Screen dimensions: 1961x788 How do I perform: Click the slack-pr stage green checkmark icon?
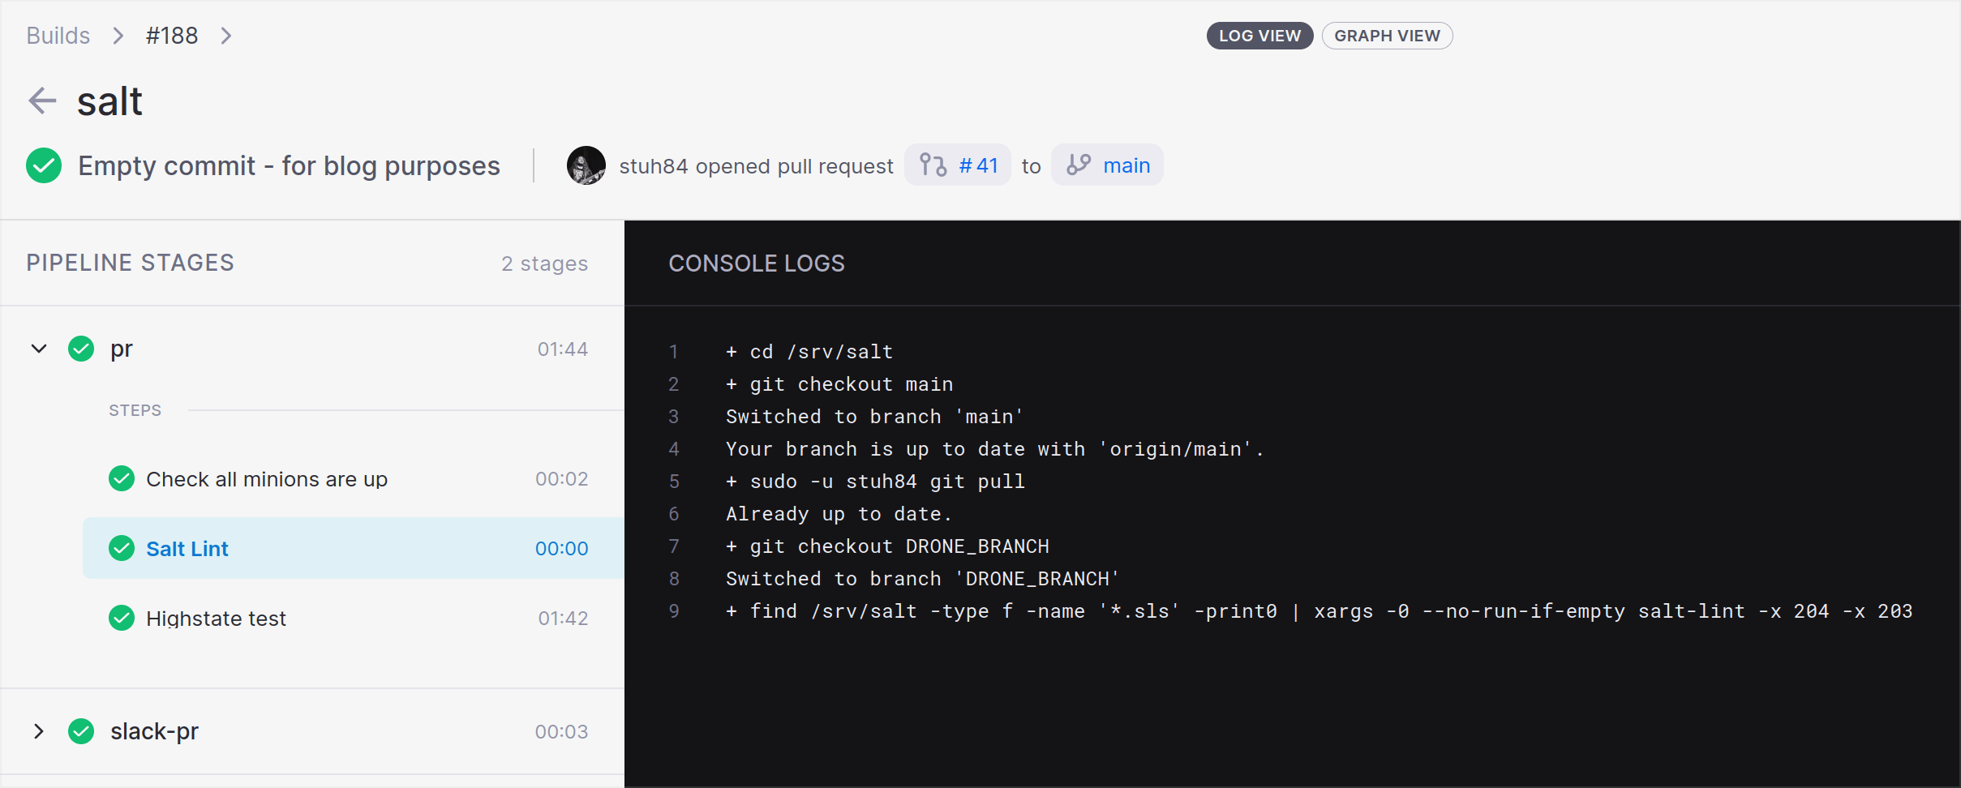tap(81, 731)
